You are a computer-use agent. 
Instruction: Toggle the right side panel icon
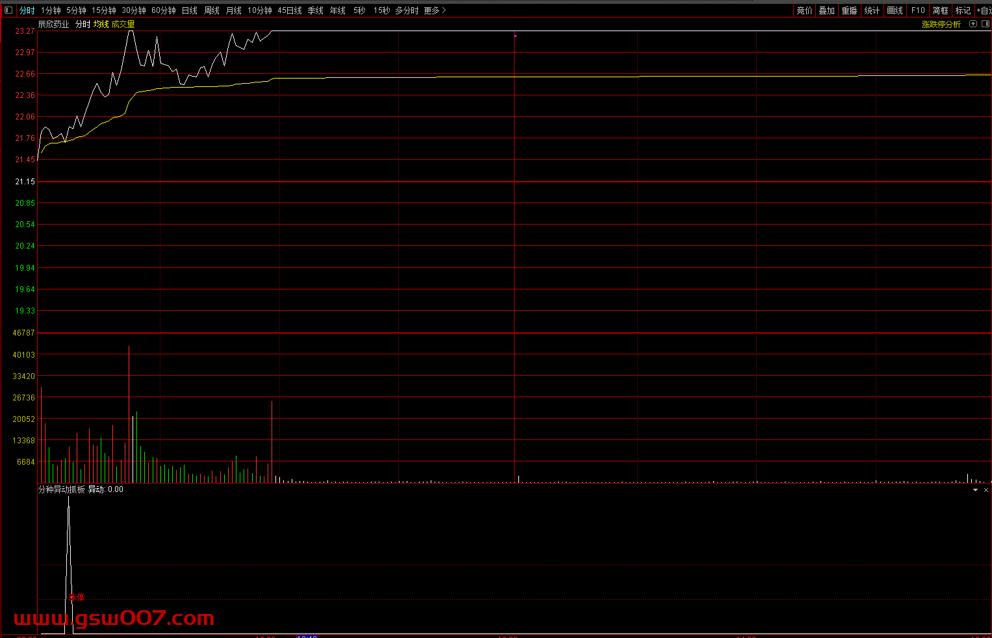(x=984, y=24)
